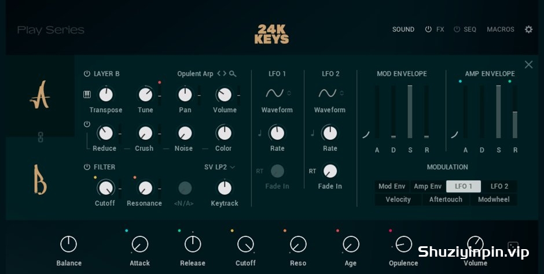Click the Mod Envelope Sustain slider
Viewport: 544px width, 274px height.
point(410,112)
